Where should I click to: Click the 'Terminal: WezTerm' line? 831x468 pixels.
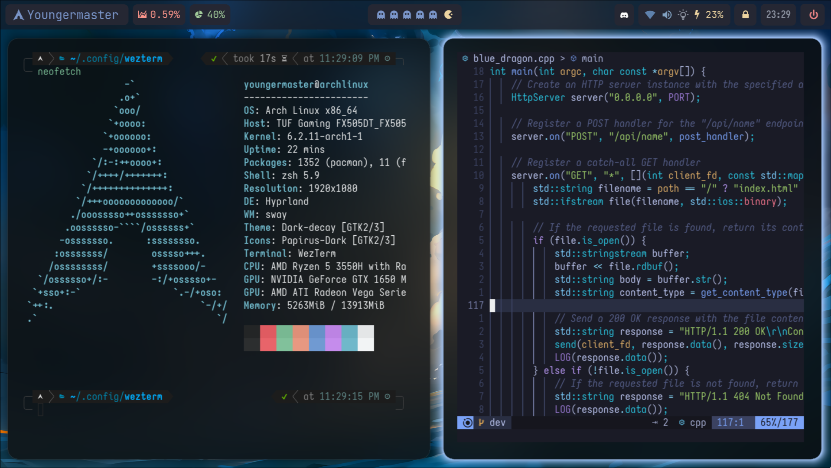290,253
